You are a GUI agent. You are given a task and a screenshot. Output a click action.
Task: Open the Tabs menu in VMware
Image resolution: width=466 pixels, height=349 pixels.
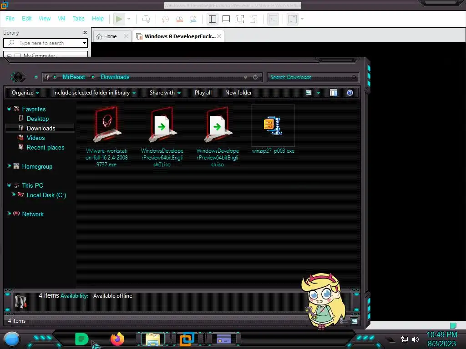pyautogui.click(x=78, y=18)
